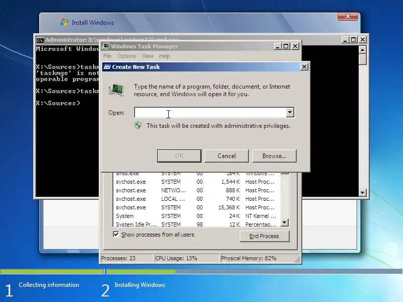
Task: Select svchost.exe process using 1,544 K
Action: coord(196,182)
